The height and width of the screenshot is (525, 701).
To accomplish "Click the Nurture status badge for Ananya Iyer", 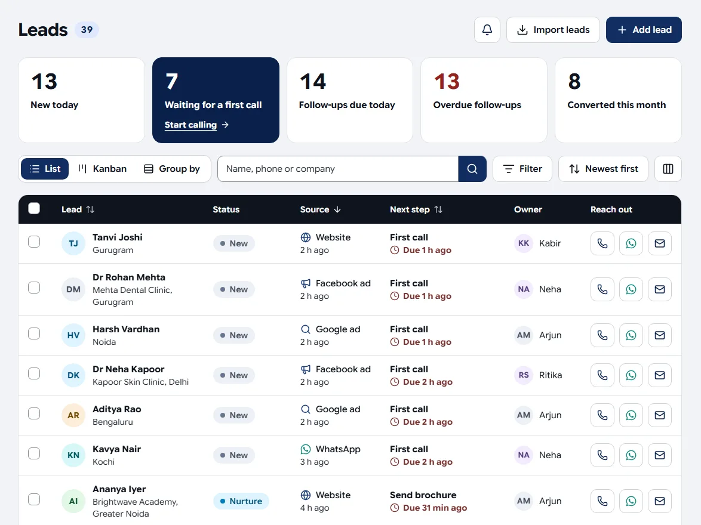I will point(241,501).
